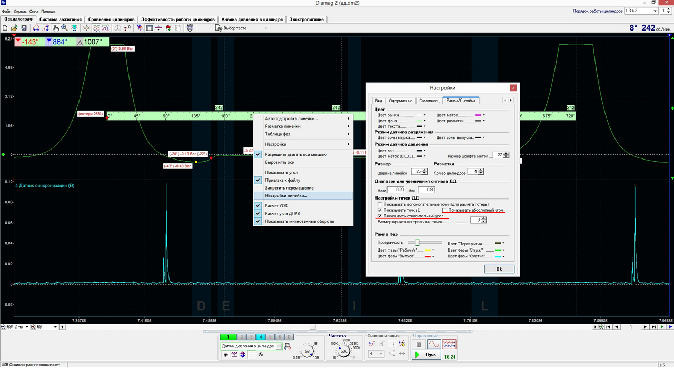
Task: Select multi-wave mode icon under Управление
Action: [x=450, y=344]
